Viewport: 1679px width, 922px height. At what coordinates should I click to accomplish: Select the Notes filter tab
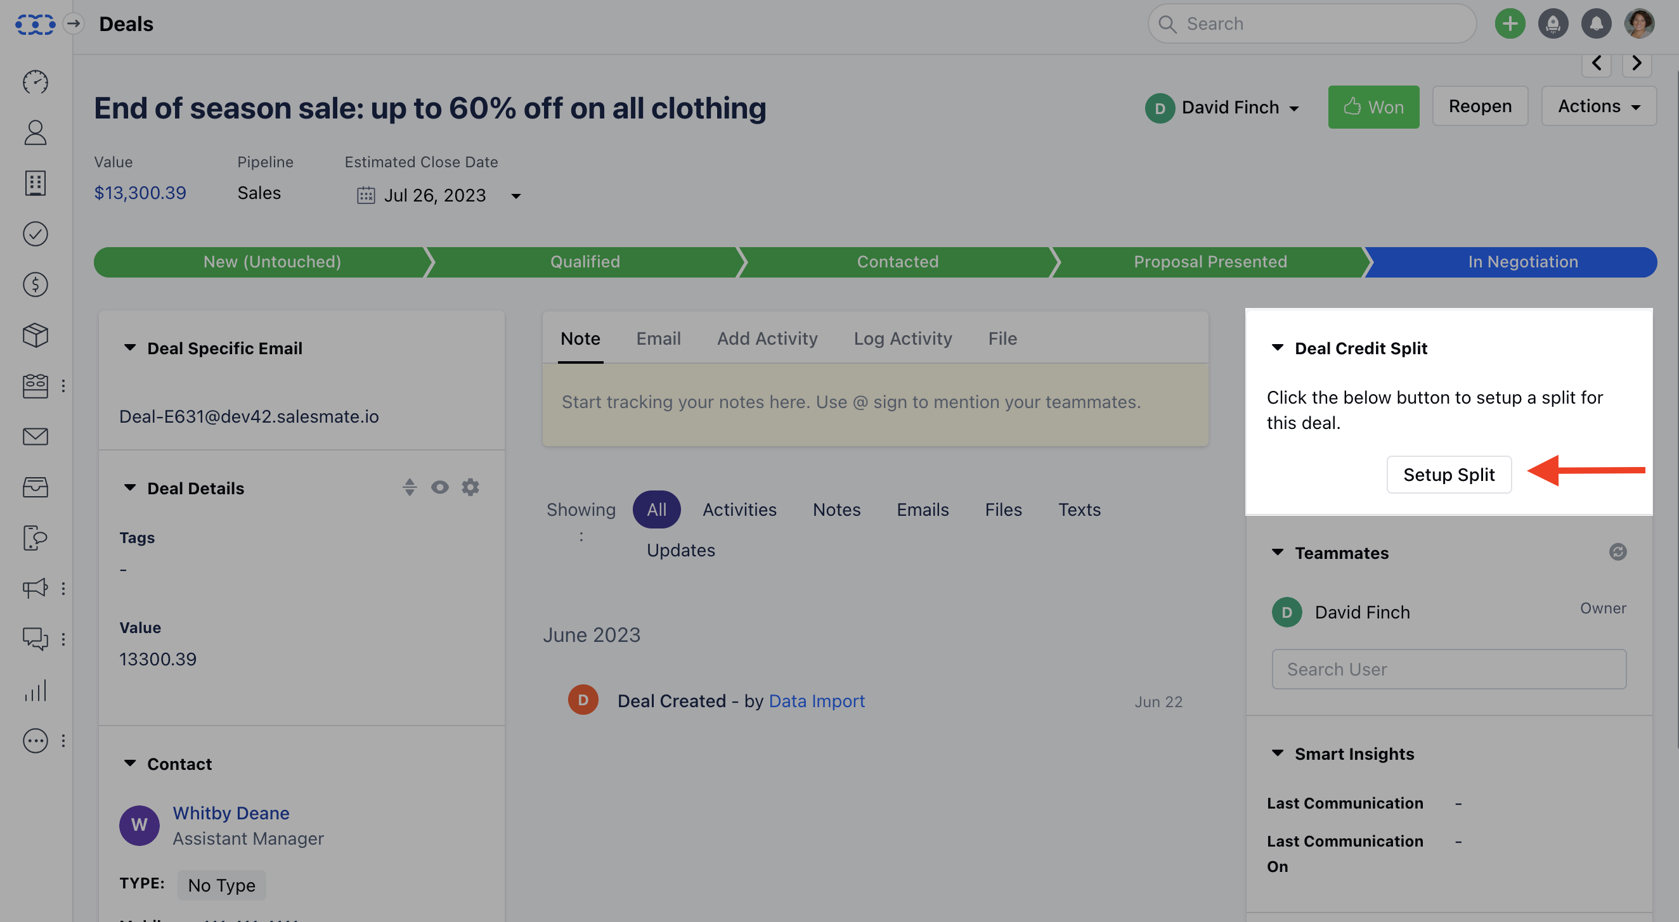tap(836, 509)
